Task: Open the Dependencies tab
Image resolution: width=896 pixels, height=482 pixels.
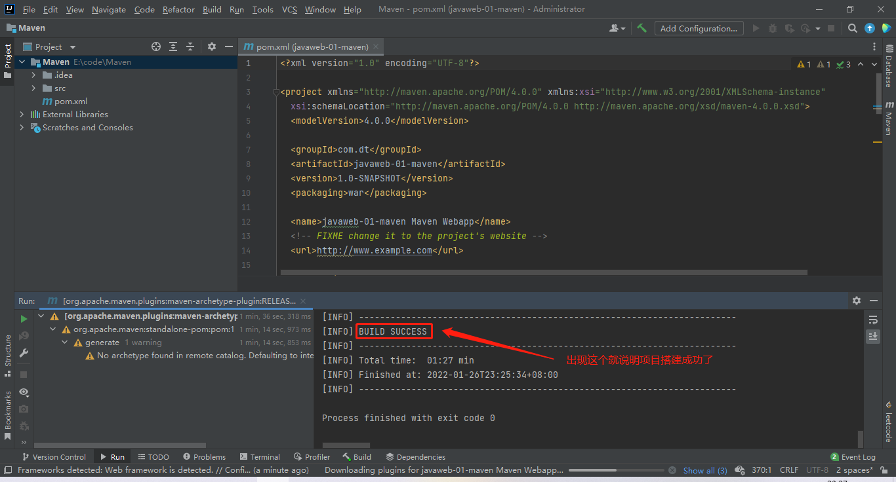Action: [416, 457]
